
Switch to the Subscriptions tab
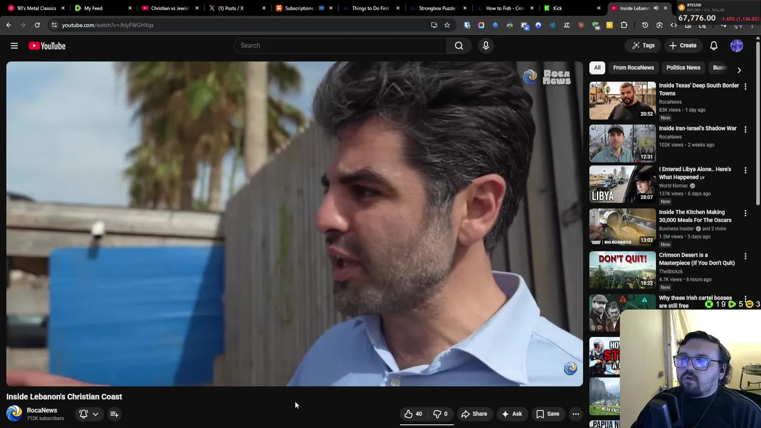click(x=300, y=8)
